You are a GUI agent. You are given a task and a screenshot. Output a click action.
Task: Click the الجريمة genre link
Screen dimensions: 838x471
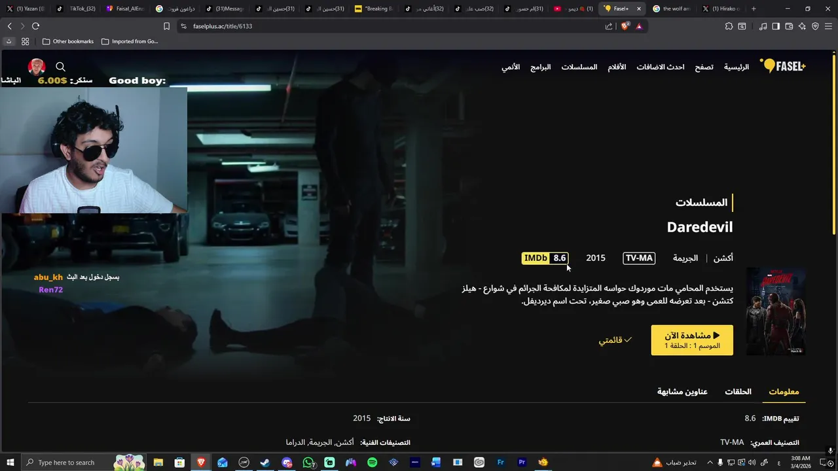click(685, 258)
